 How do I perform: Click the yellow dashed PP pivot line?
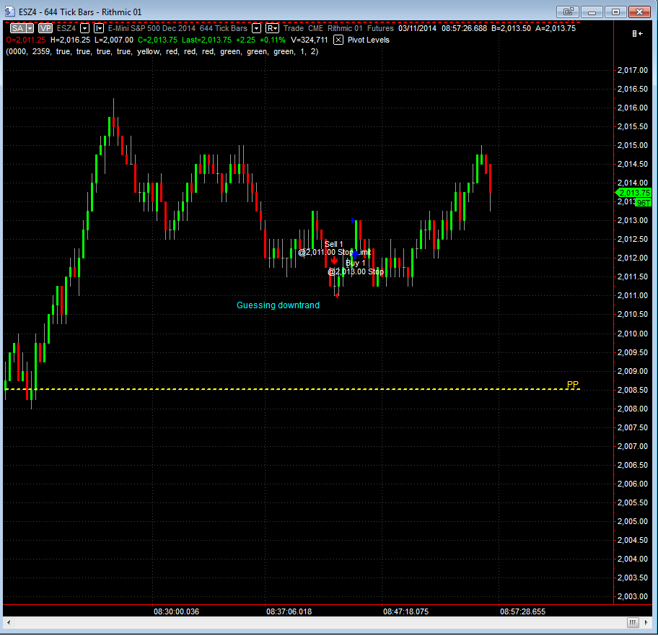292,389
